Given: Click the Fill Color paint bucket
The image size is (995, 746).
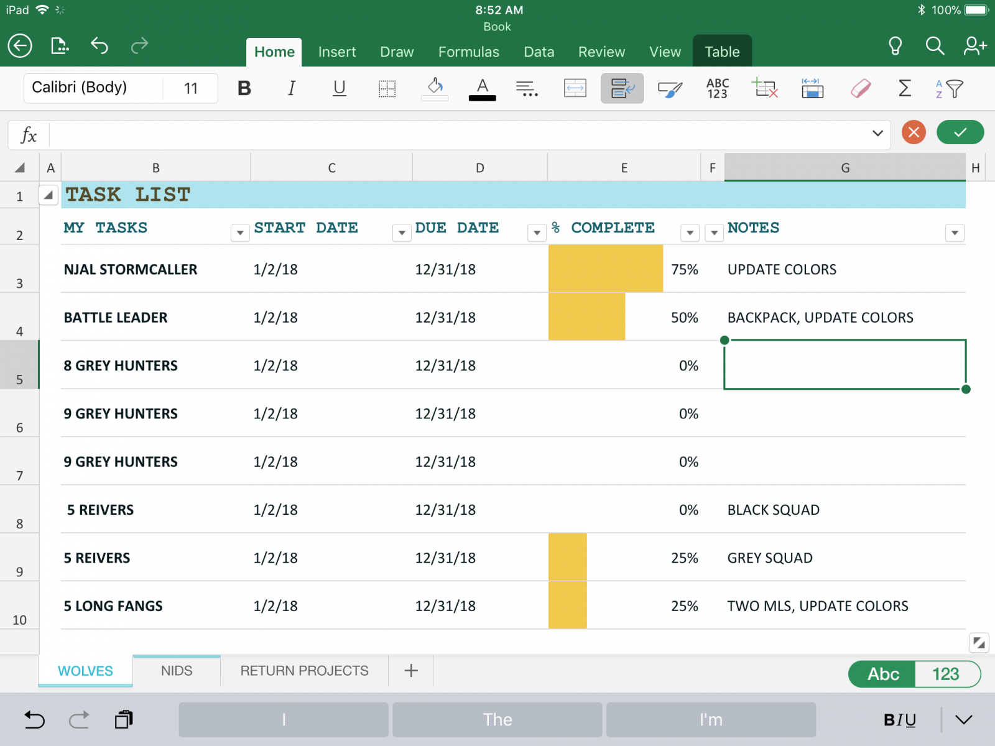Looking at the screenshot, I should 435,88.
